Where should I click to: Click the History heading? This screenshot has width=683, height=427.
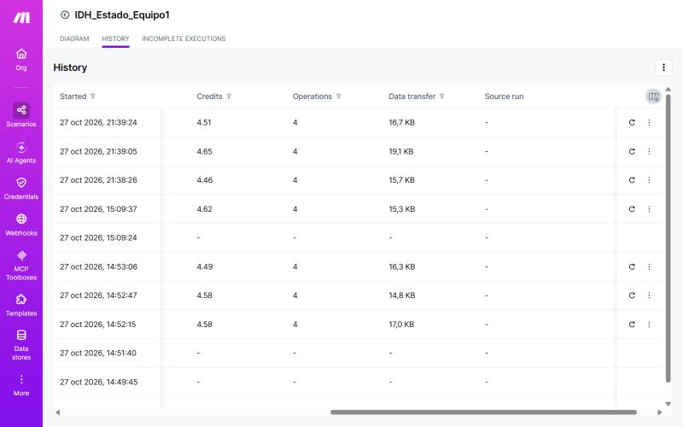70,67
